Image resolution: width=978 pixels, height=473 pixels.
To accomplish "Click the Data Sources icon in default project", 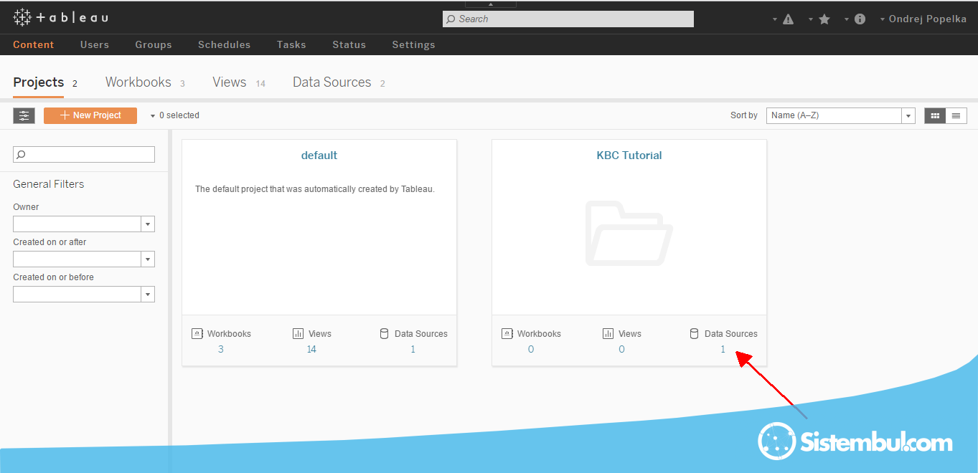I will (384, 333).
